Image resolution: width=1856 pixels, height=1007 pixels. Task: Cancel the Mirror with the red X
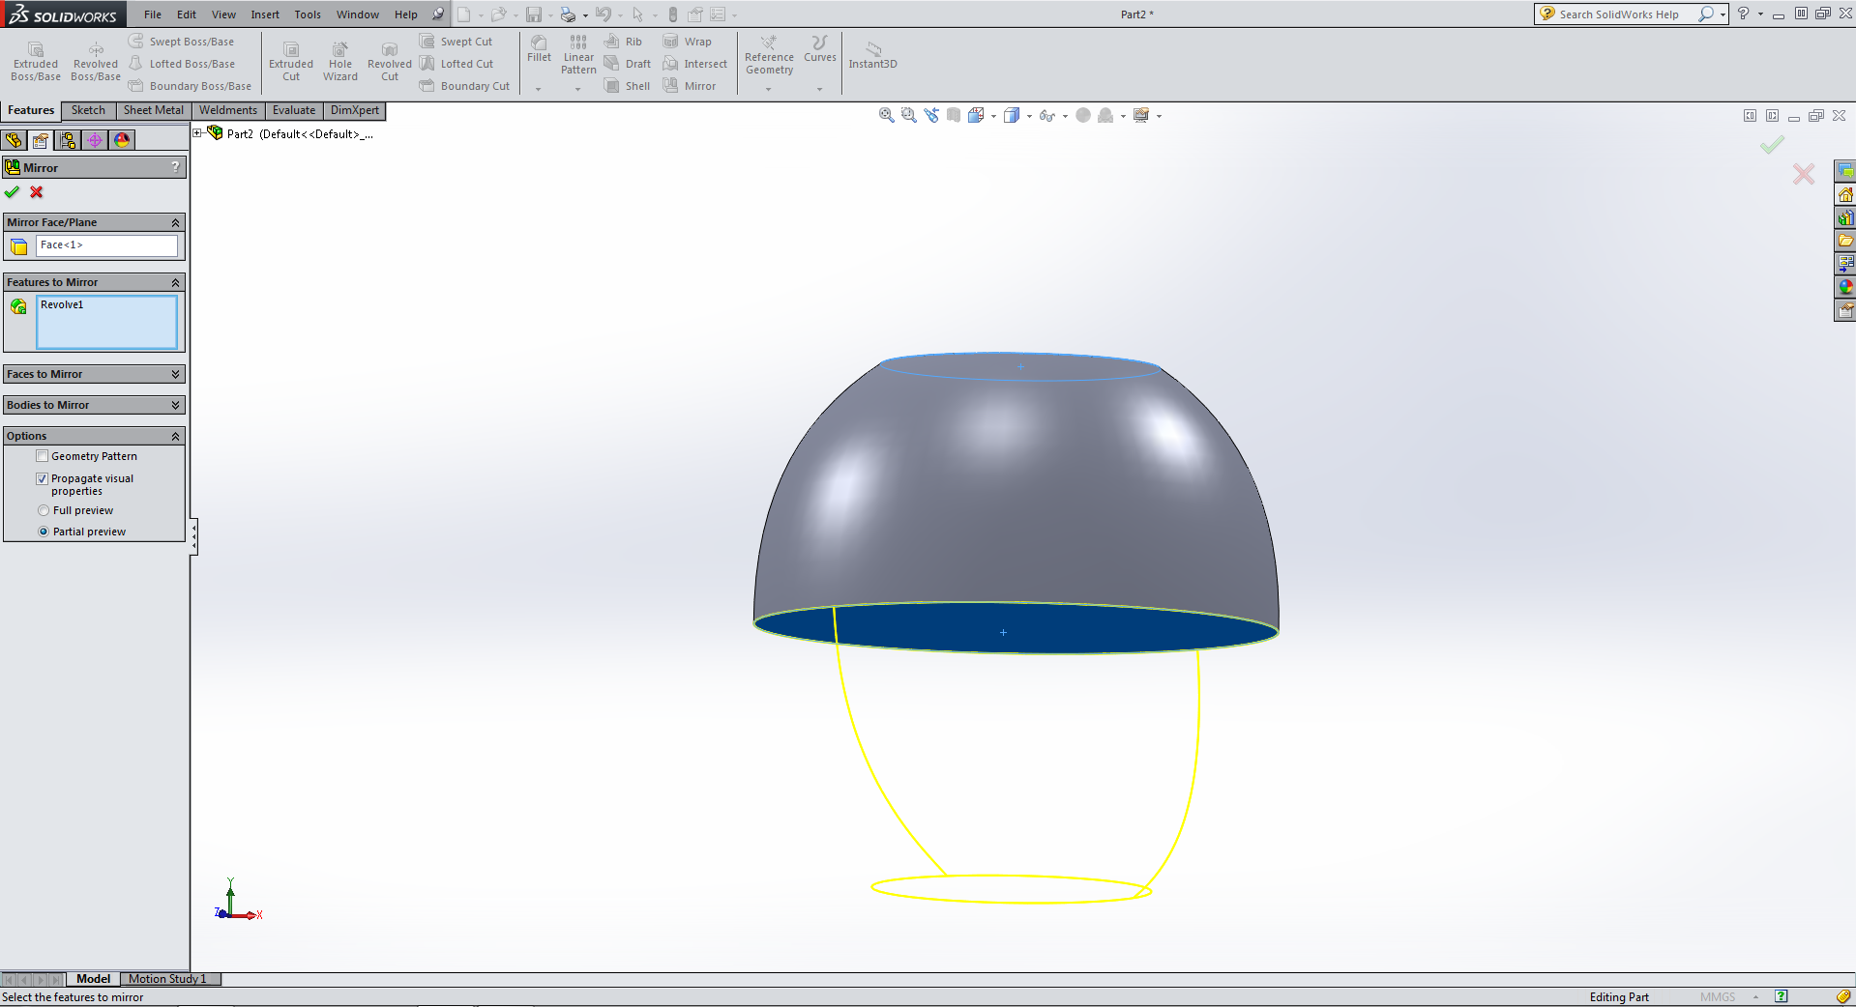pyautogui.click(x=37, y=192)
